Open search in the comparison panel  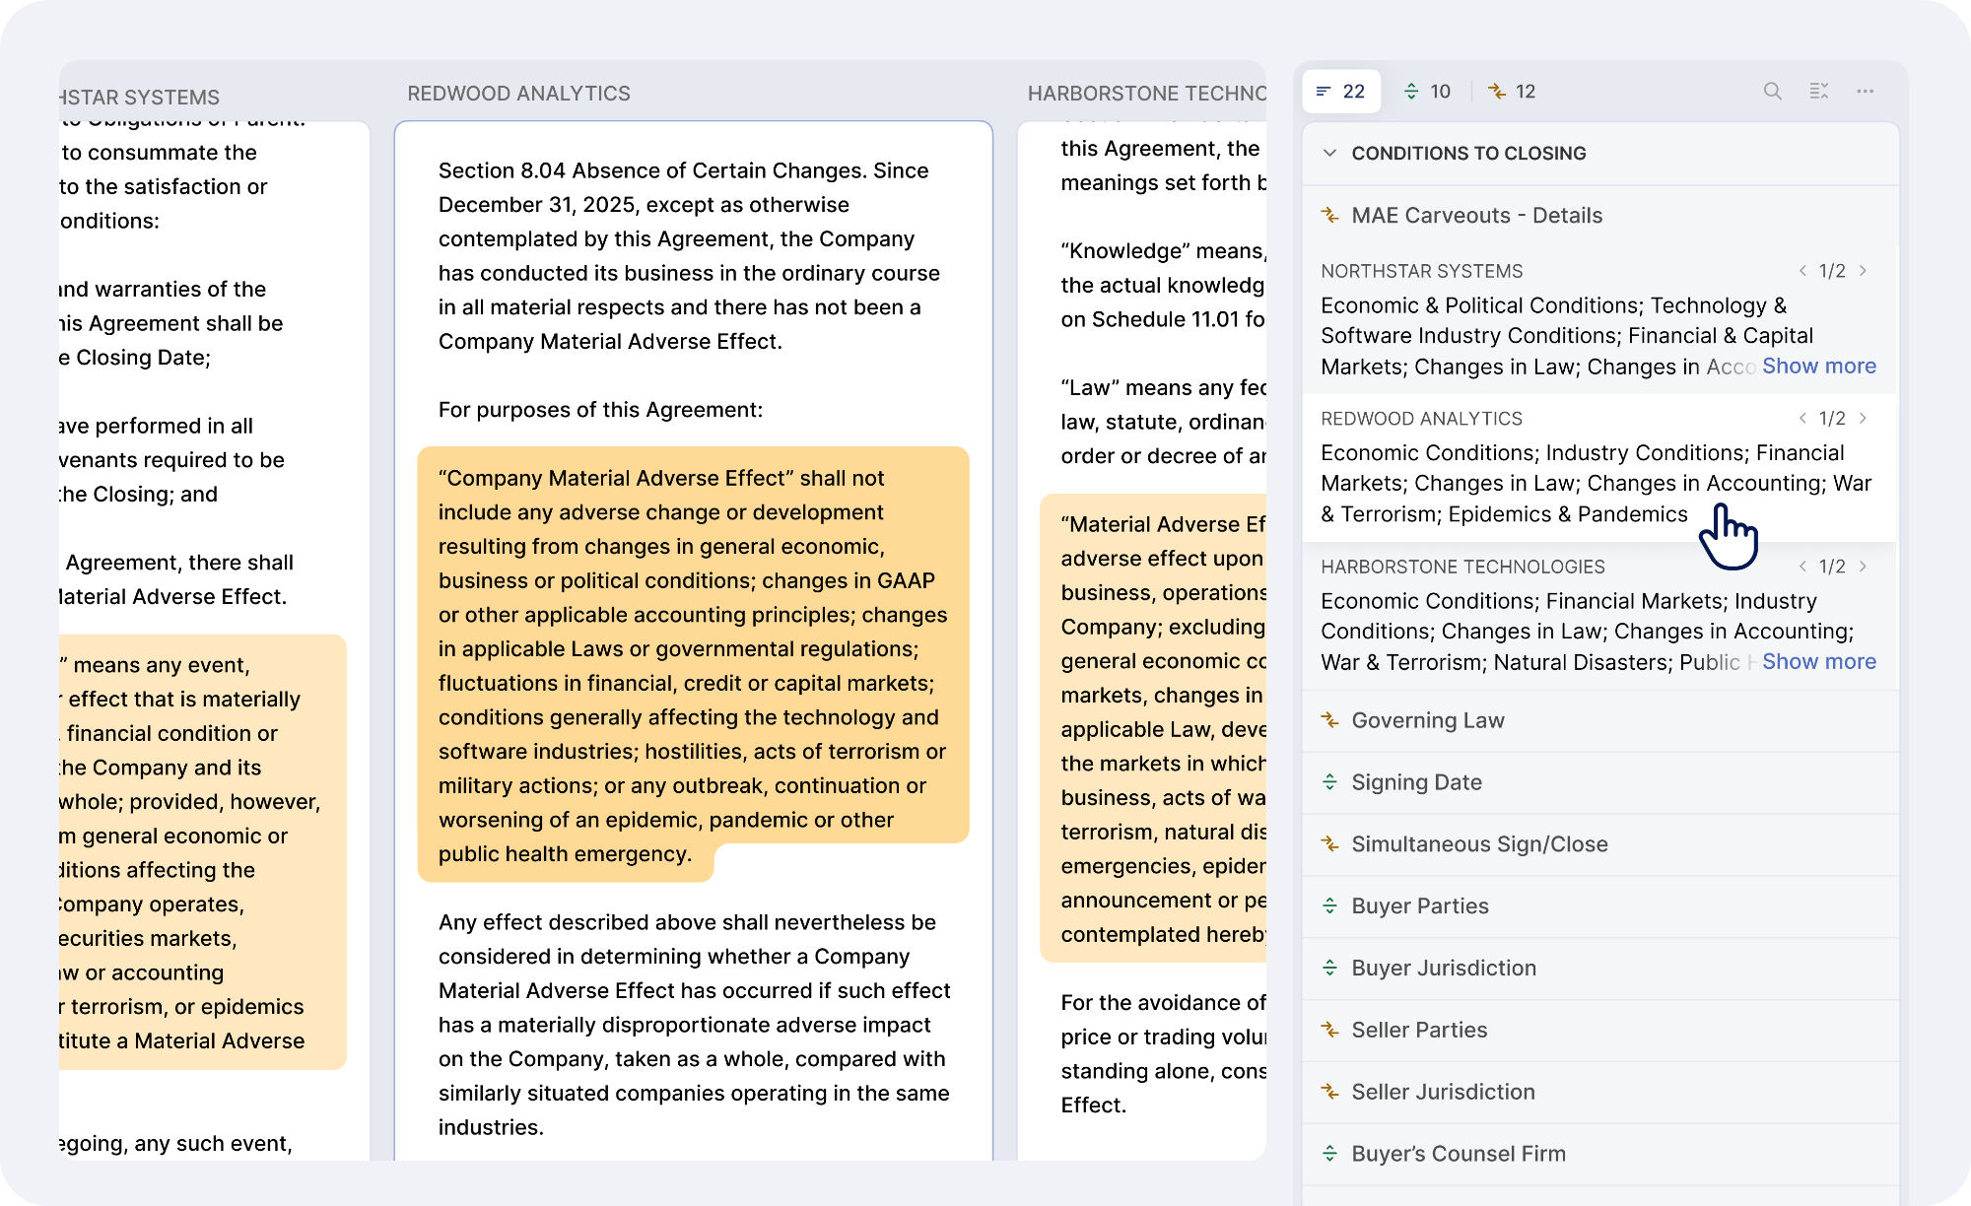click(x=1772, y=92)
